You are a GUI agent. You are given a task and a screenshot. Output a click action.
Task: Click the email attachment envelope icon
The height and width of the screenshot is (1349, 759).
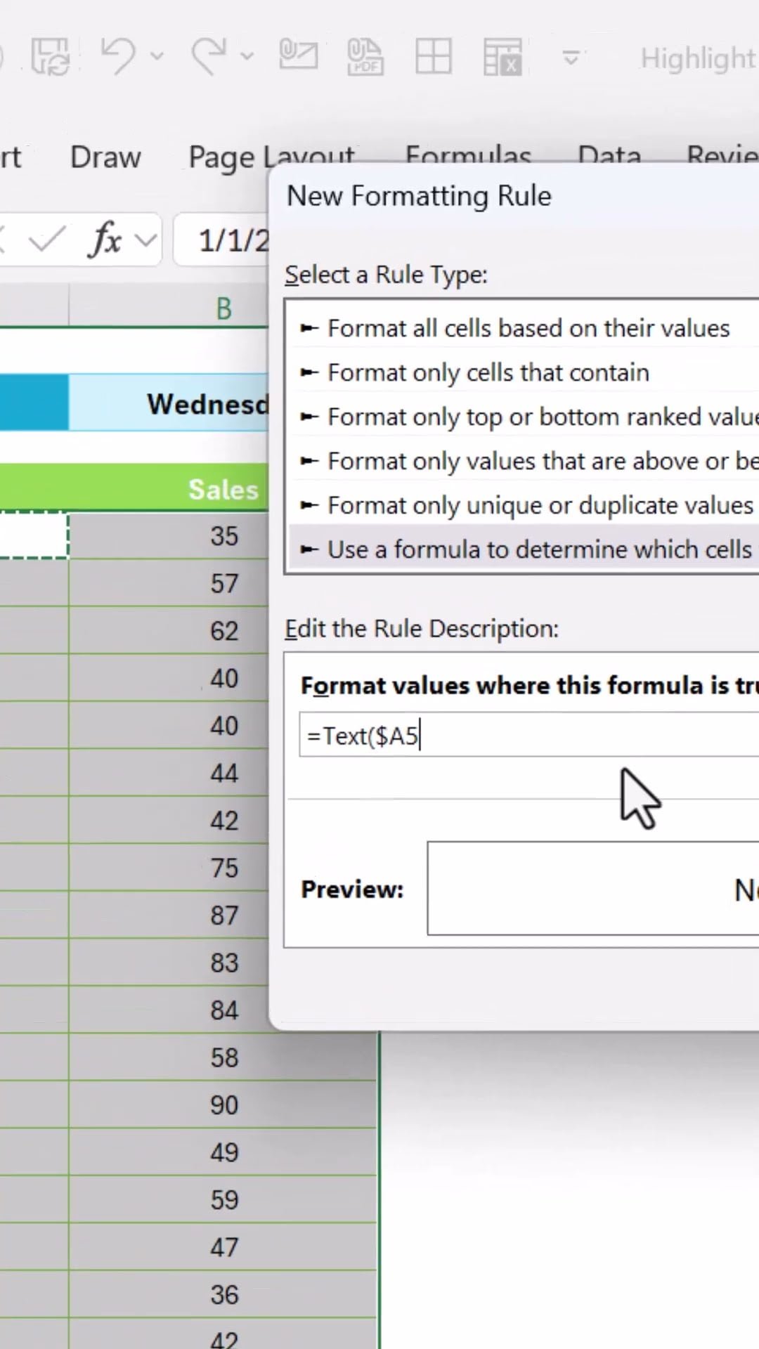click(298, 56)
